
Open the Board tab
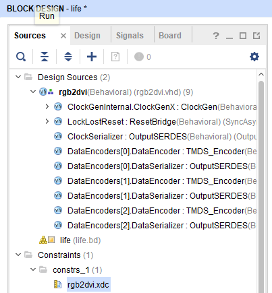click(170, 36)
